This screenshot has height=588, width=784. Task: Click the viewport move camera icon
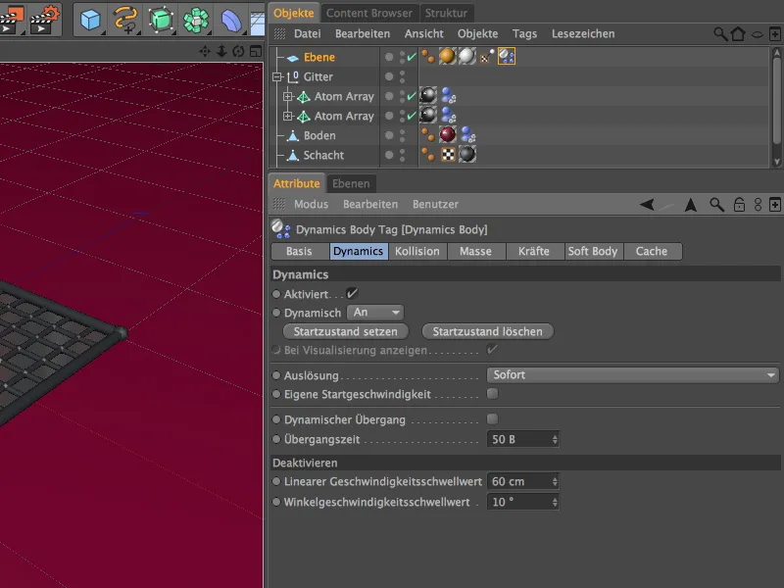[205, 51]
